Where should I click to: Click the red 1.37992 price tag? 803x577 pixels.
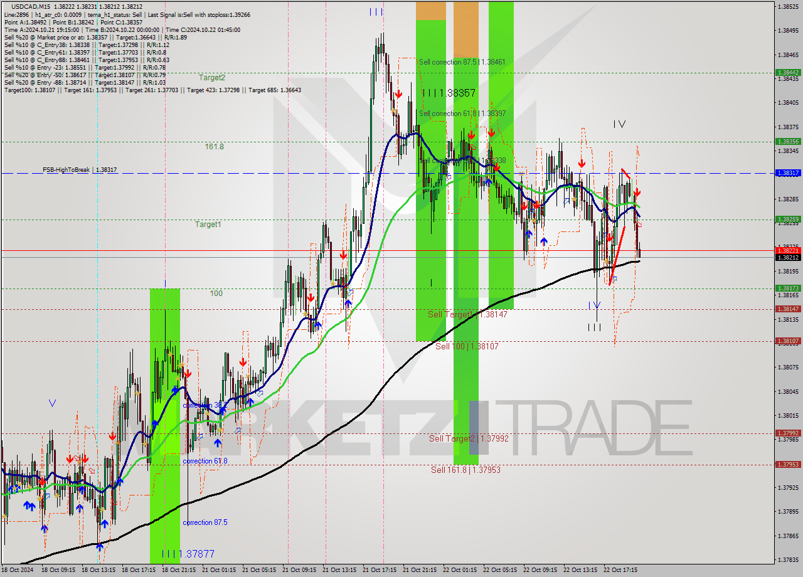788,433
